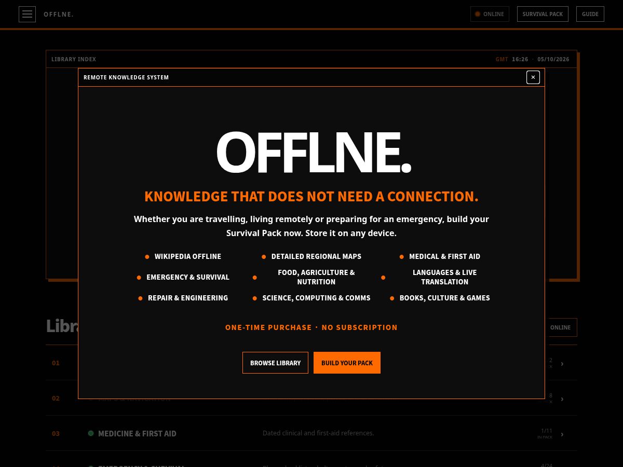
Task: Select Emergency & Survival feature item in dialog
Action: 183,277
